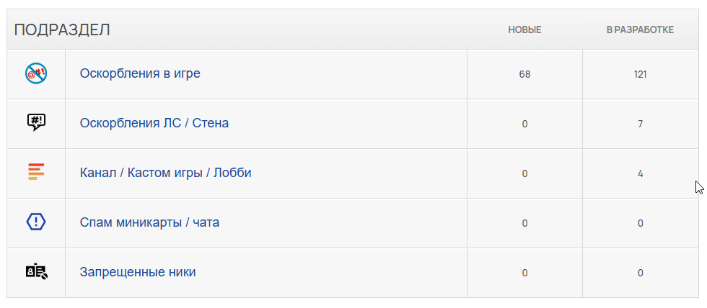
Task: Click the НОВЫЕ column header
Action: pos(525,30)
